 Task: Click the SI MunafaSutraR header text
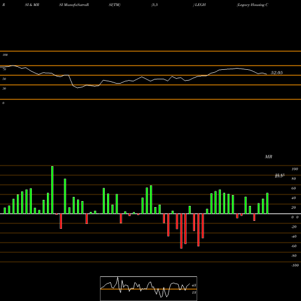(74, 5)
